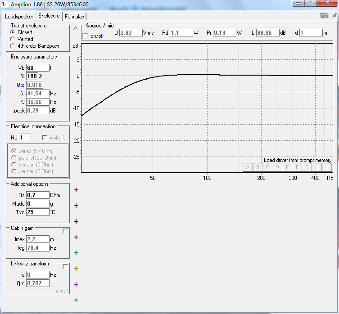Image resolution: width=339 pixels, height=314 pixels.
Task: Toggle the Source / mic on/off checkbox
Action: click(x=86, y=36)
